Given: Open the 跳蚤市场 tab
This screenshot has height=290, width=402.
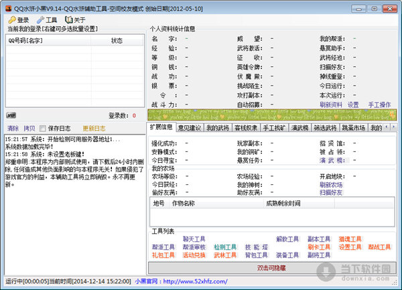Looking at the screenshot, I should click(353, 127).
